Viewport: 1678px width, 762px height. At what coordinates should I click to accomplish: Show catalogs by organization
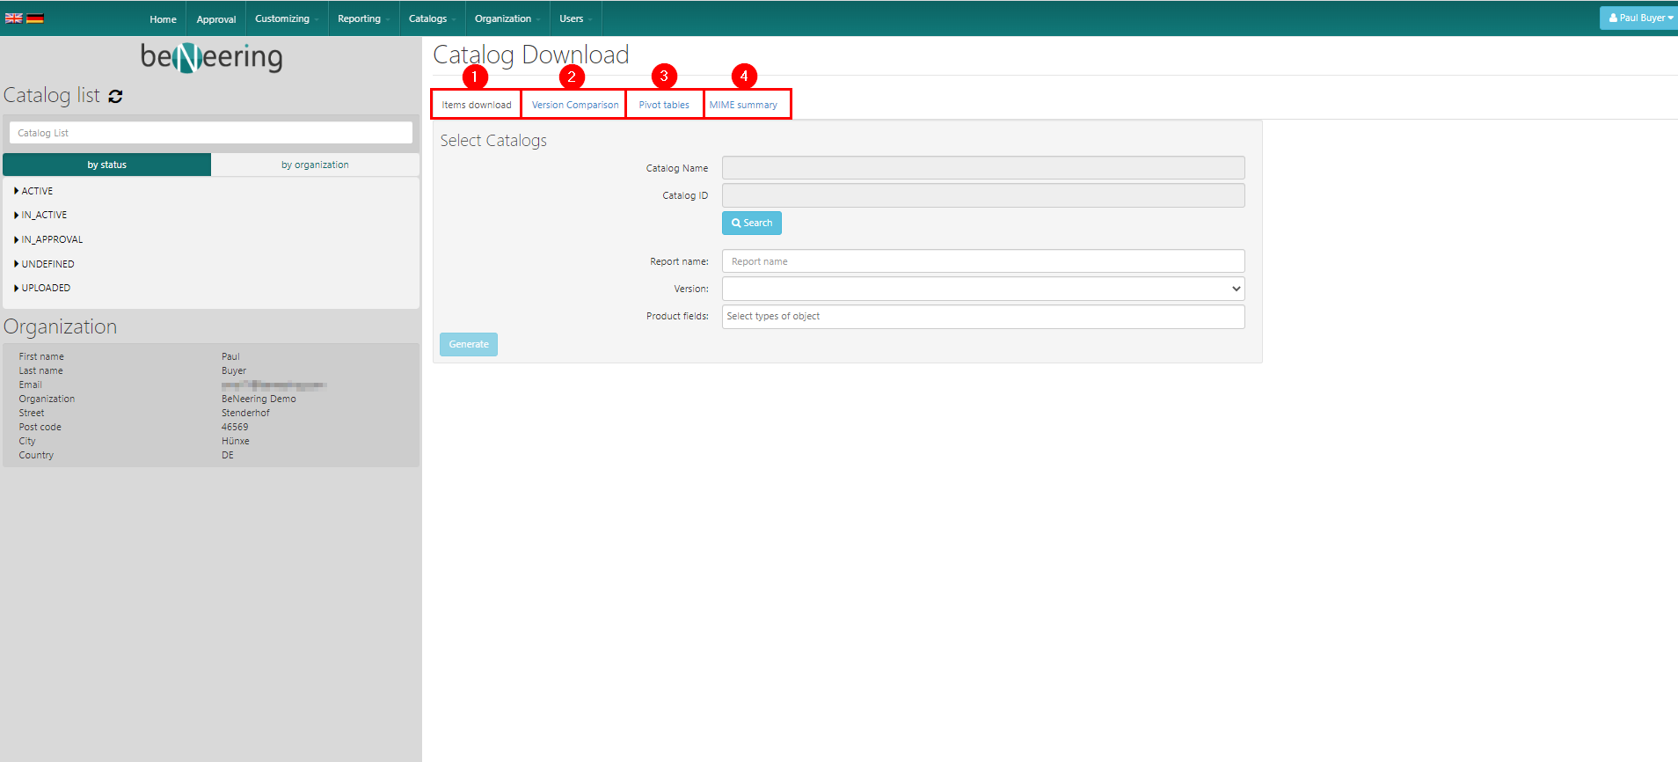[x=315, y=165]
